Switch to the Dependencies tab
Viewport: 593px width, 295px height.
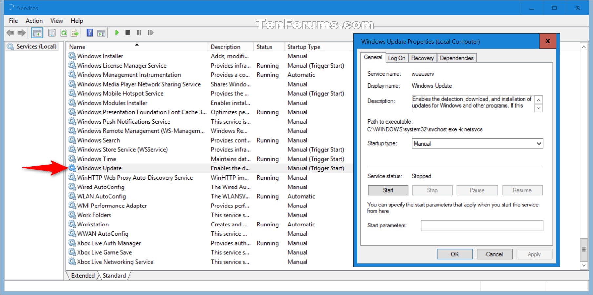click(457, 58)
